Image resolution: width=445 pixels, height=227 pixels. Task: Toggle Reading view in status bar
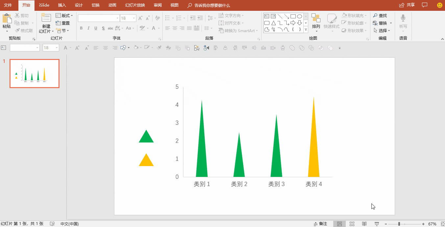coord(364,224)
